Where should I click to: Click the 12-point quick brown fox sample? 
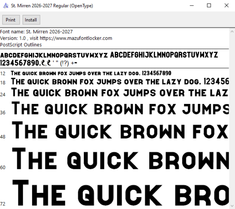tap(91, 73)
